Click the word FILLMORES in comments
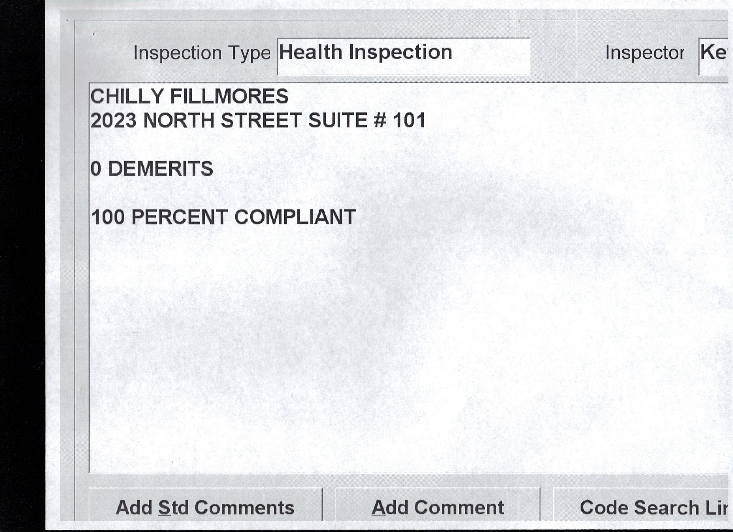This screenshot has width=733, height=532. 229,96
